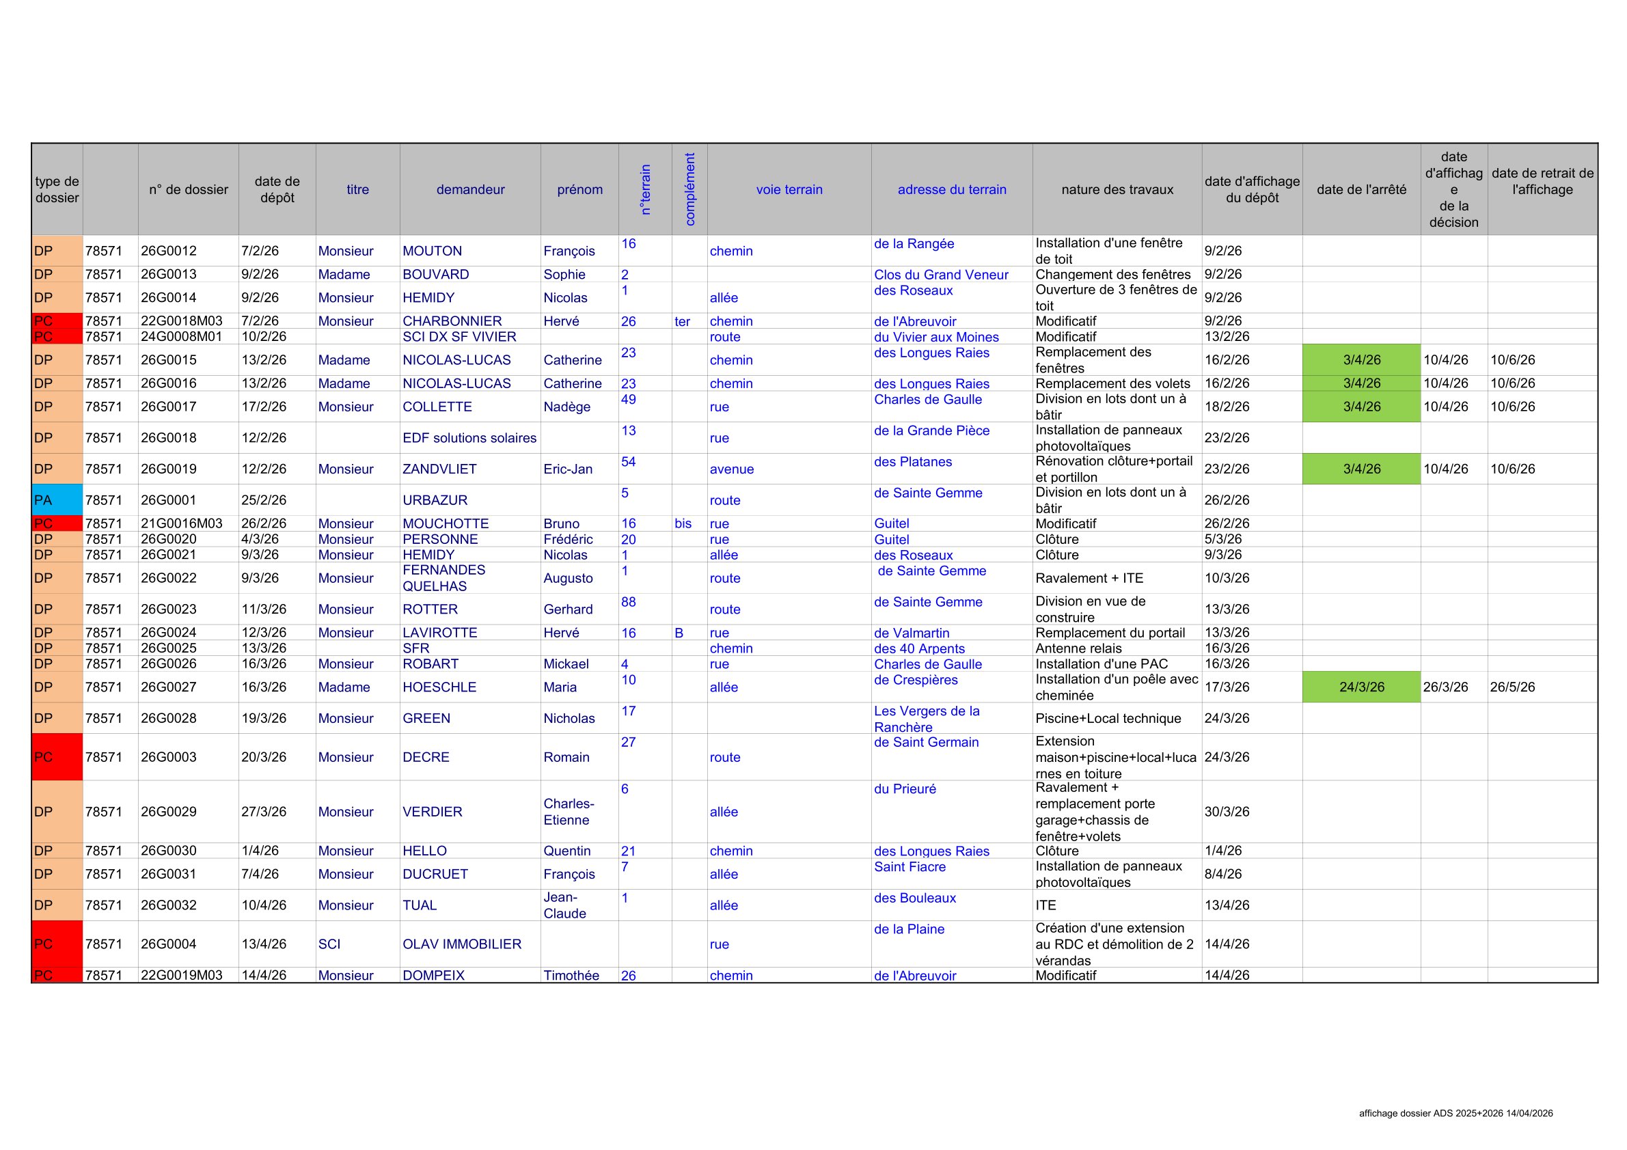Click demandeur URBAZUR

click(435, 499)
